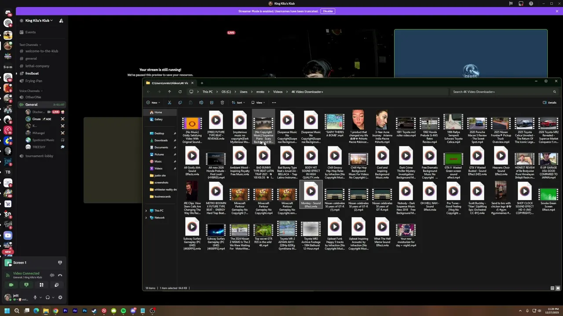Image resolution: width=563 pixels, height=316 pixels.
Task: Click OS (C:) in the breadcrumb path
Action: click(226, 92)
